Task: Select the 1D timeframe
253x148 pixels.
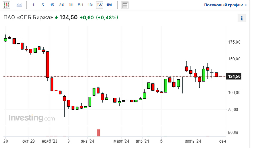Action: point(90,5)
